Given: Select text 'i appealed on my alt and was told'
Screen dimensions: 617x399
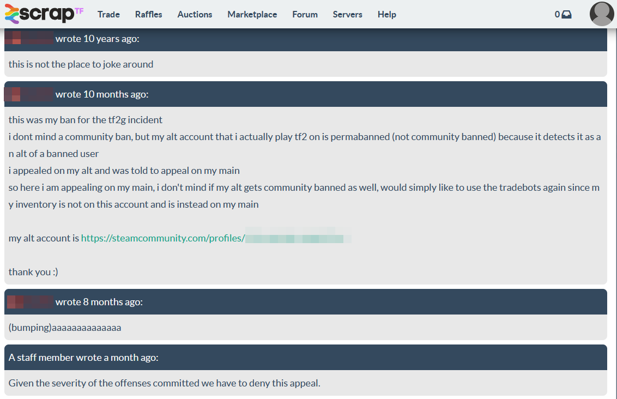Looking at the screenshot, I should point(78,171).
